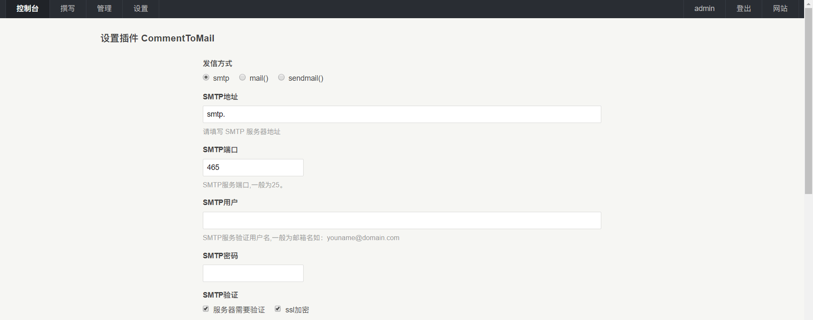Open the 控制台 menu in top bar

pyautogui.click(x=28, y=9)
